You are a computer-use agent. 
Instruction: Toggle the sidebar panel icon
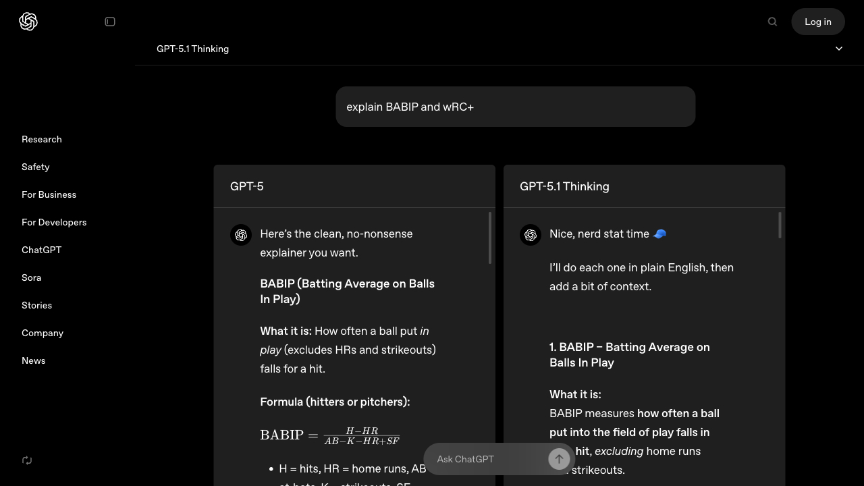coord(110,22)
